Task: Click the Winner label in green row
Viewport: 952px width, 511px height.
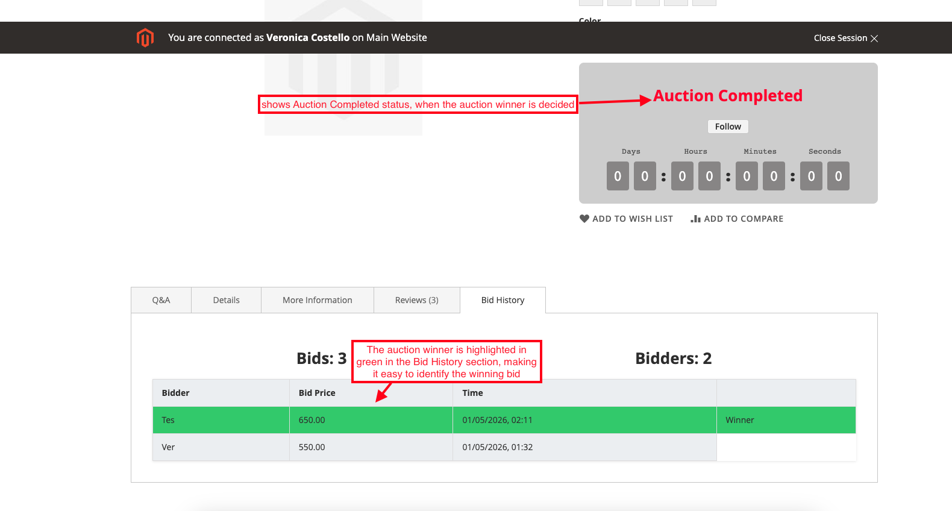Action: tap(739, 420)
